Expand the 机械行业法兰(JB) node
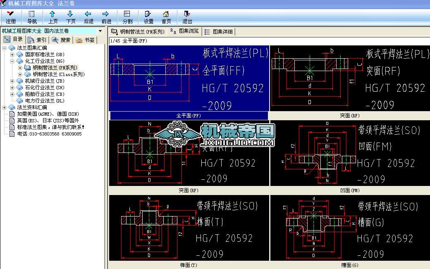Screen dimensions: 430x269 (12, 81)
